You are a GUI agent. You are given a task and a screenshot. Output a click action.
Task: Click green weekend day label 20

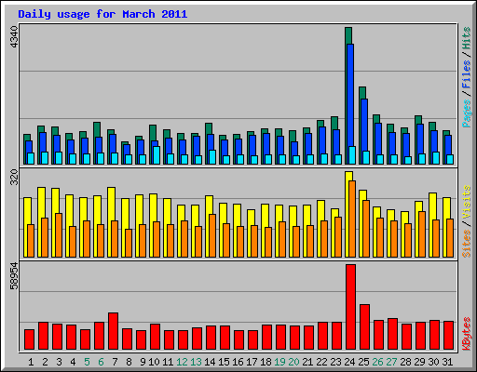[293, 362]
